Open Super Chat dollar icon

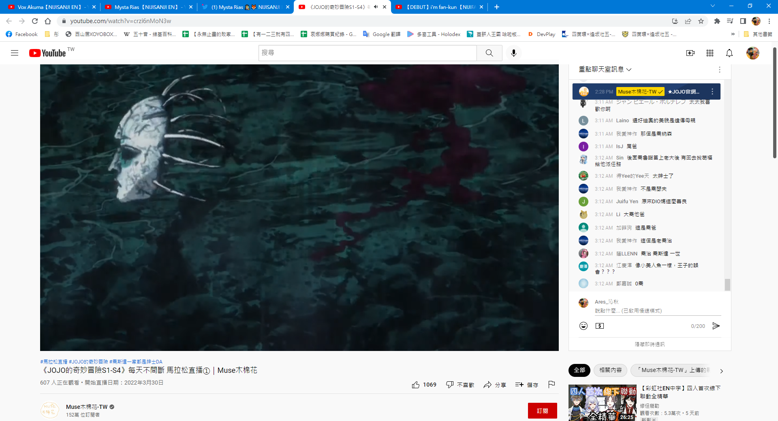point(600,326)
